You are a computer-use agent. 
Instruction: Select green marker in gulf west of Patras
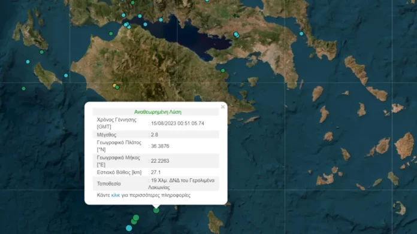[x=111, y=34]
